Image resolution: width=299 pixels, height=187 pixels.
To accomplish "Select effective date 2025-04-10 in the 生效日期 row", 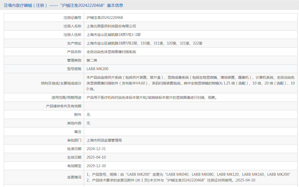I will point(96,157).
